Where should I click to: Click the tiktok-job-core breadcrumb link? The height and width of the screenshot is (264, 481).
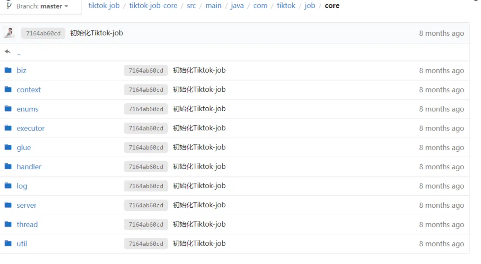point(153,6)
